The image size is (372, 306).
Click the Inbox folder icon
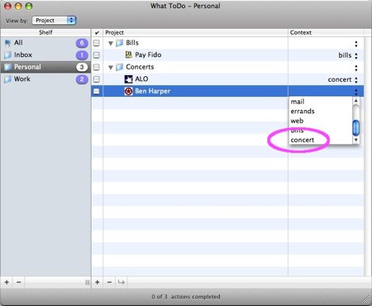point(7,55)
